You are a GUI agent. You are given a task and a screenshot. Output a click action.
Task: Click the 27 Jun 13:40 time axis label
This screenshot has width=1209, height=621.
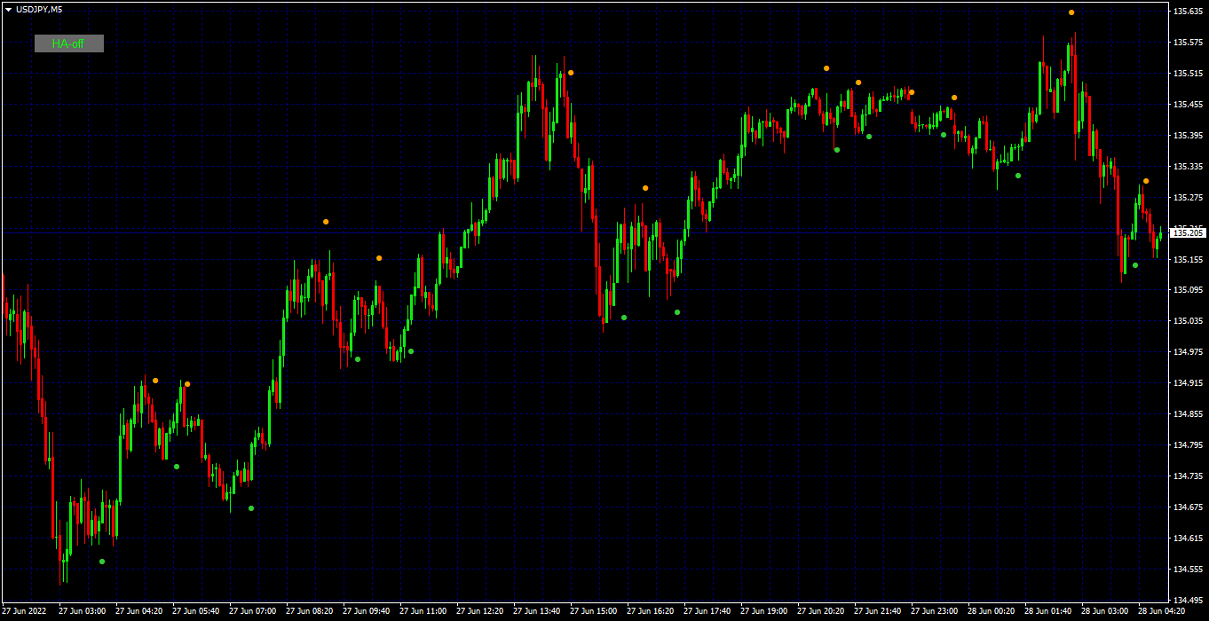click(536, 611)
